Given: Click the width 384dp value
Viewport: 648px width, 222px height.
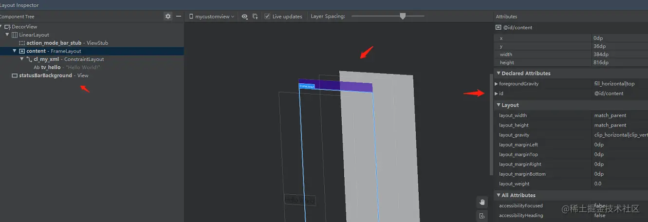Looking at the screenshot, I should coord(601,55).
